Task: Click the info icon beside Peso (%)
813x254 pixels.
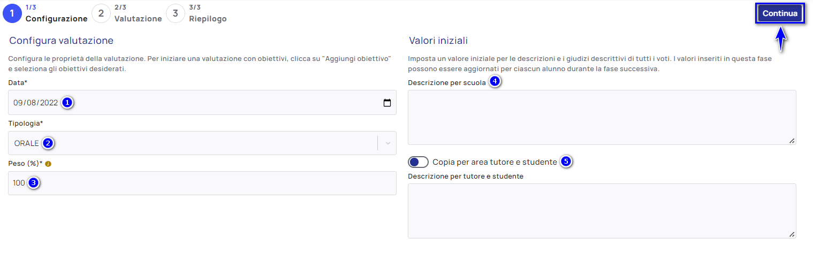Action: coord(48,164)
